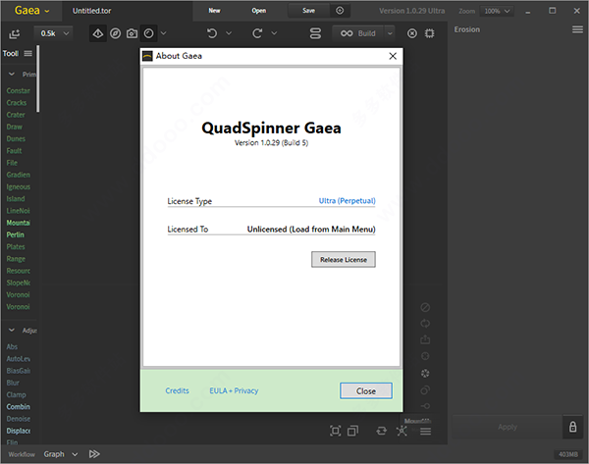
Task: Collapse the Adjustments category chevron
Action: point(12,330)
